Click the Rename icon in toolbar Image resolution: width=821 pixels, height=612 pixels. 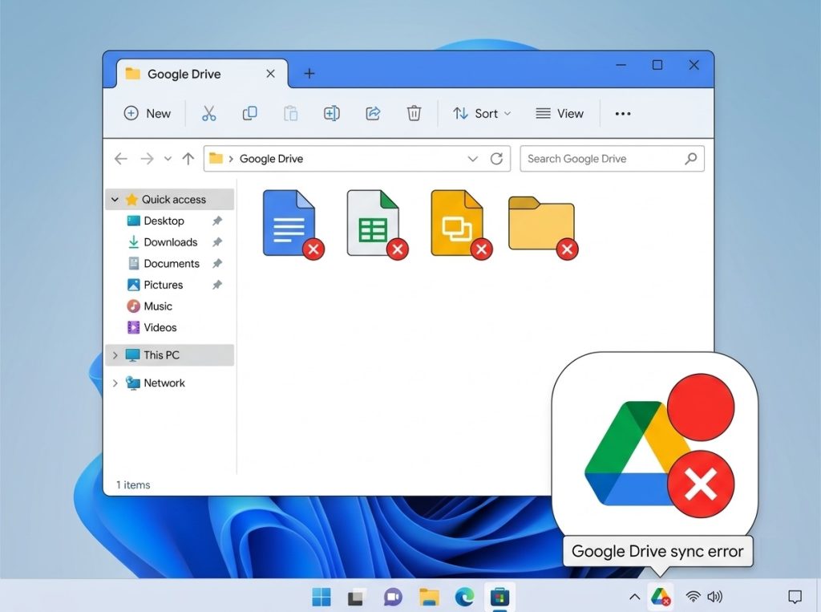point(331,113)
